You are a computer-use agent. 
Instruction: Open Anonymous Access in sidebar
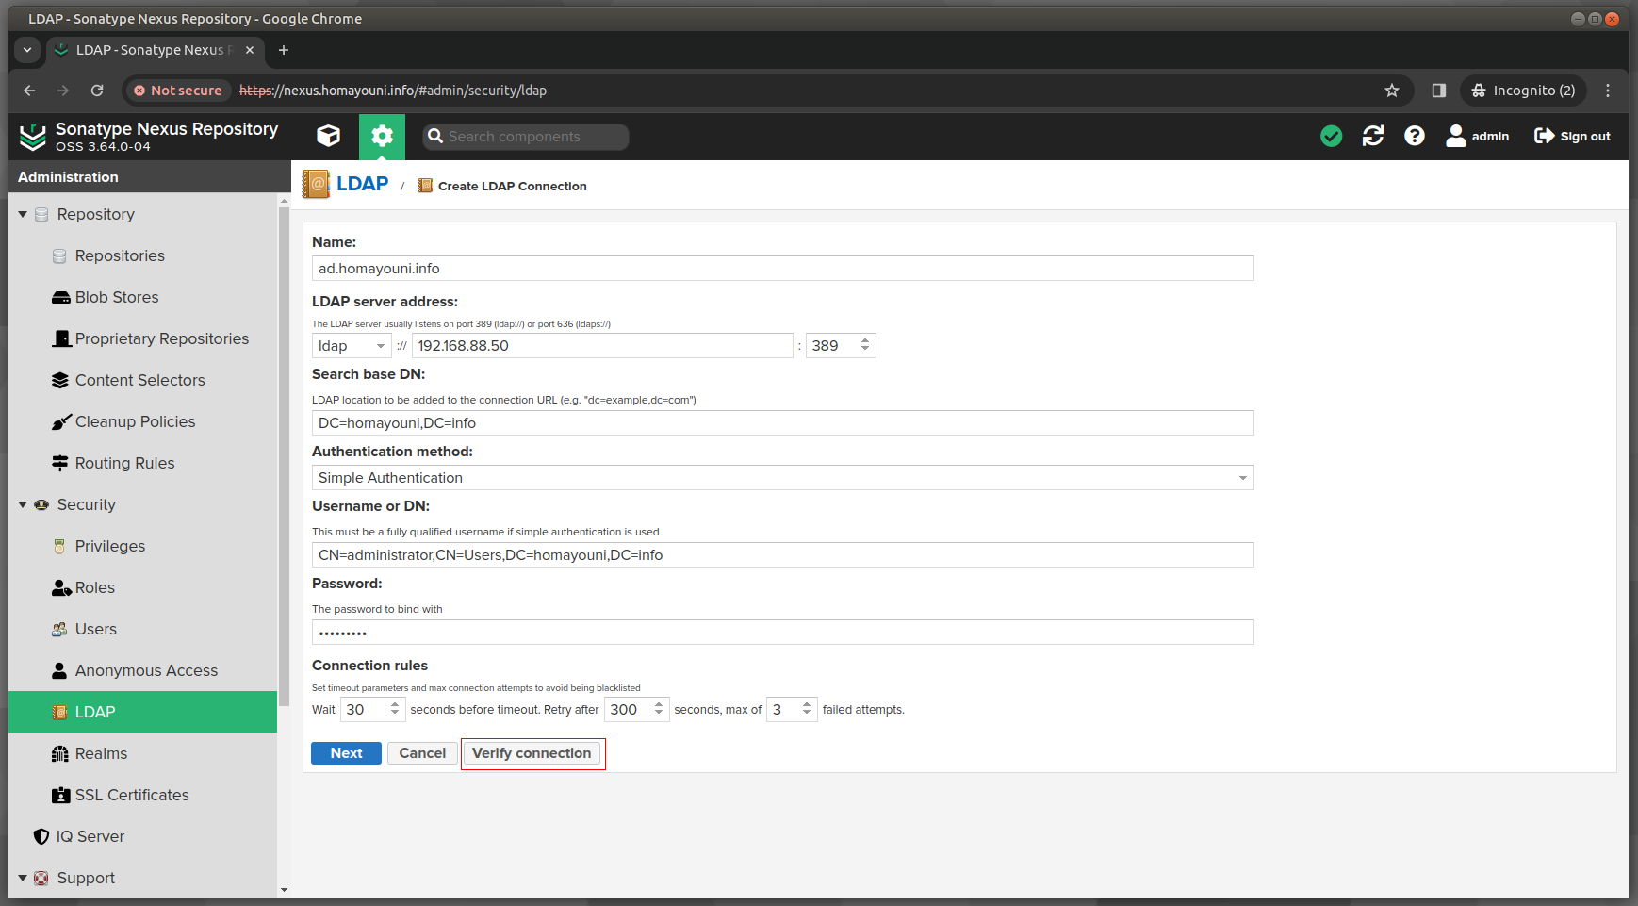pos(146,670)
